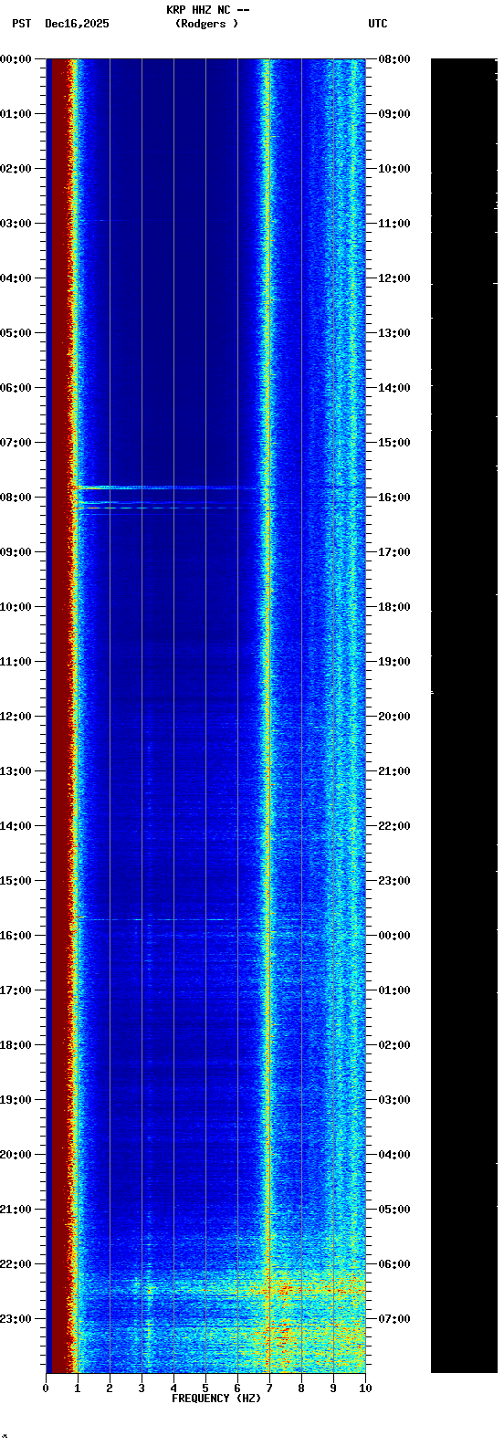Viewport: 504px width, 1446px height.
Task: Click the "KRP HHZ NC --" station title
Action: pyautogui.click(x=207, y=10)
